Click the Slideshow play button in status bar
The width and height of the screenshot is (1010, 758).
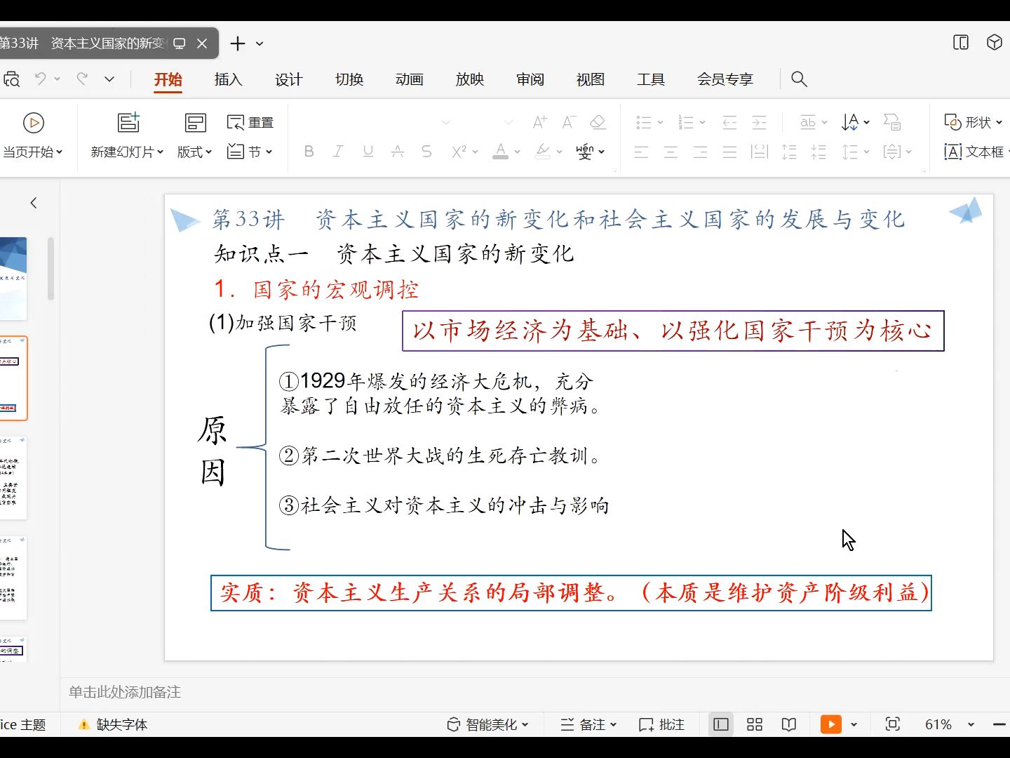[x=830, y=724]
